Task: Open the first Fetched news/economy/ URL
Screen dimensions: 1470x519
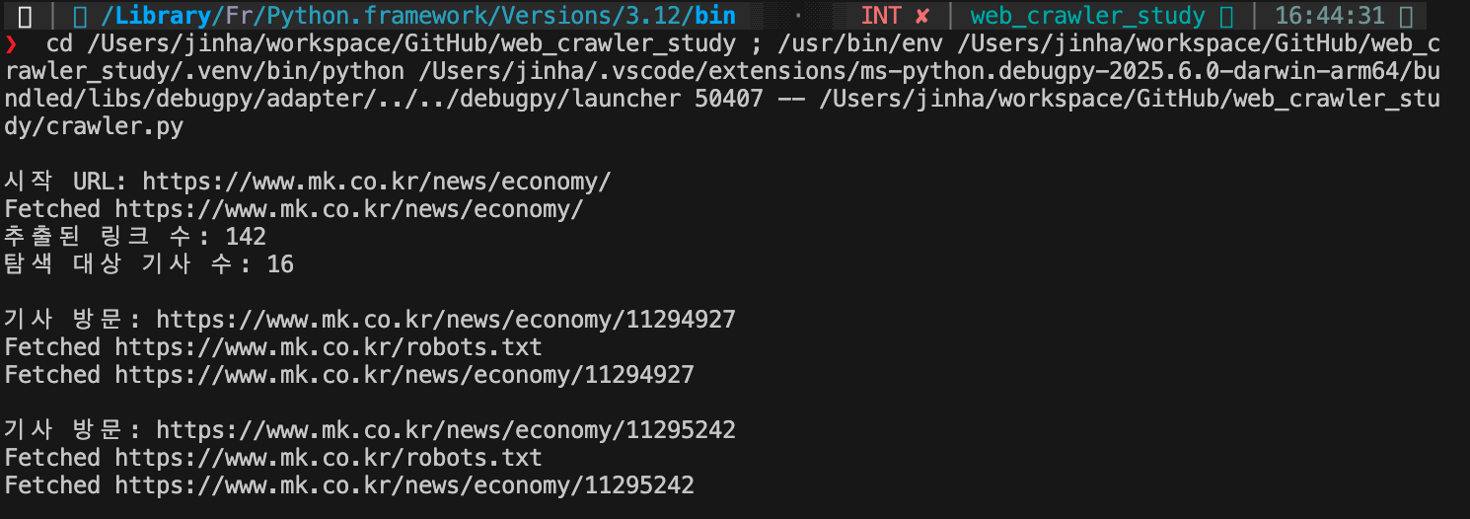Action: [349, 209]
